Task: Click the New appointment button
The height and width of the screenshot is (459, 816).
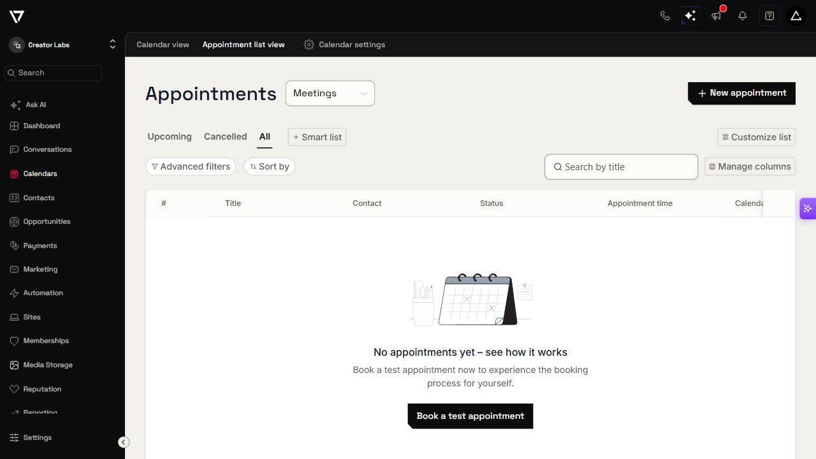Action: click(x=741, y=93)
